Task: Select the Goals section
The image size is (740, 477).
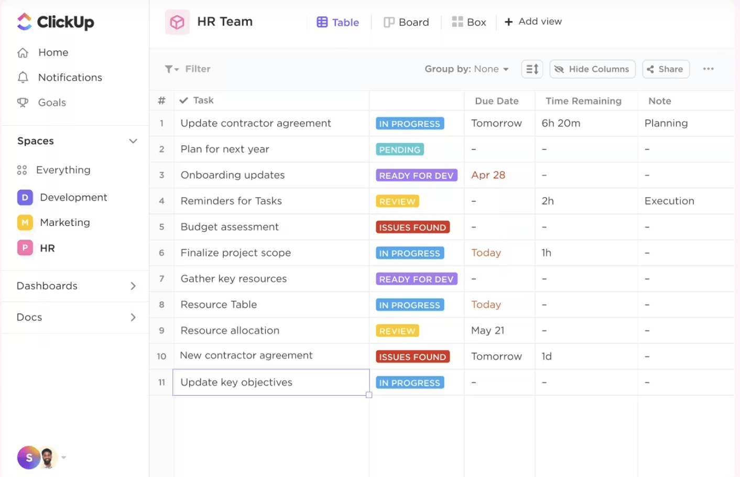Action: coord(52,102)
